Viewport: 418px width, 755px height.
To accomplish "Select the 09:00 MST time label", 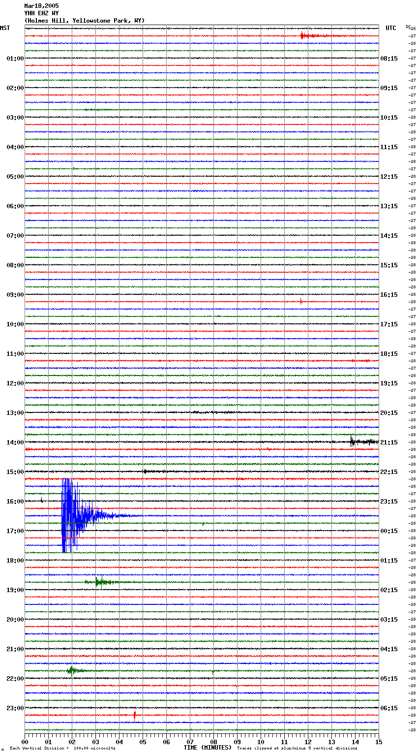I will [x=15, y=295].
